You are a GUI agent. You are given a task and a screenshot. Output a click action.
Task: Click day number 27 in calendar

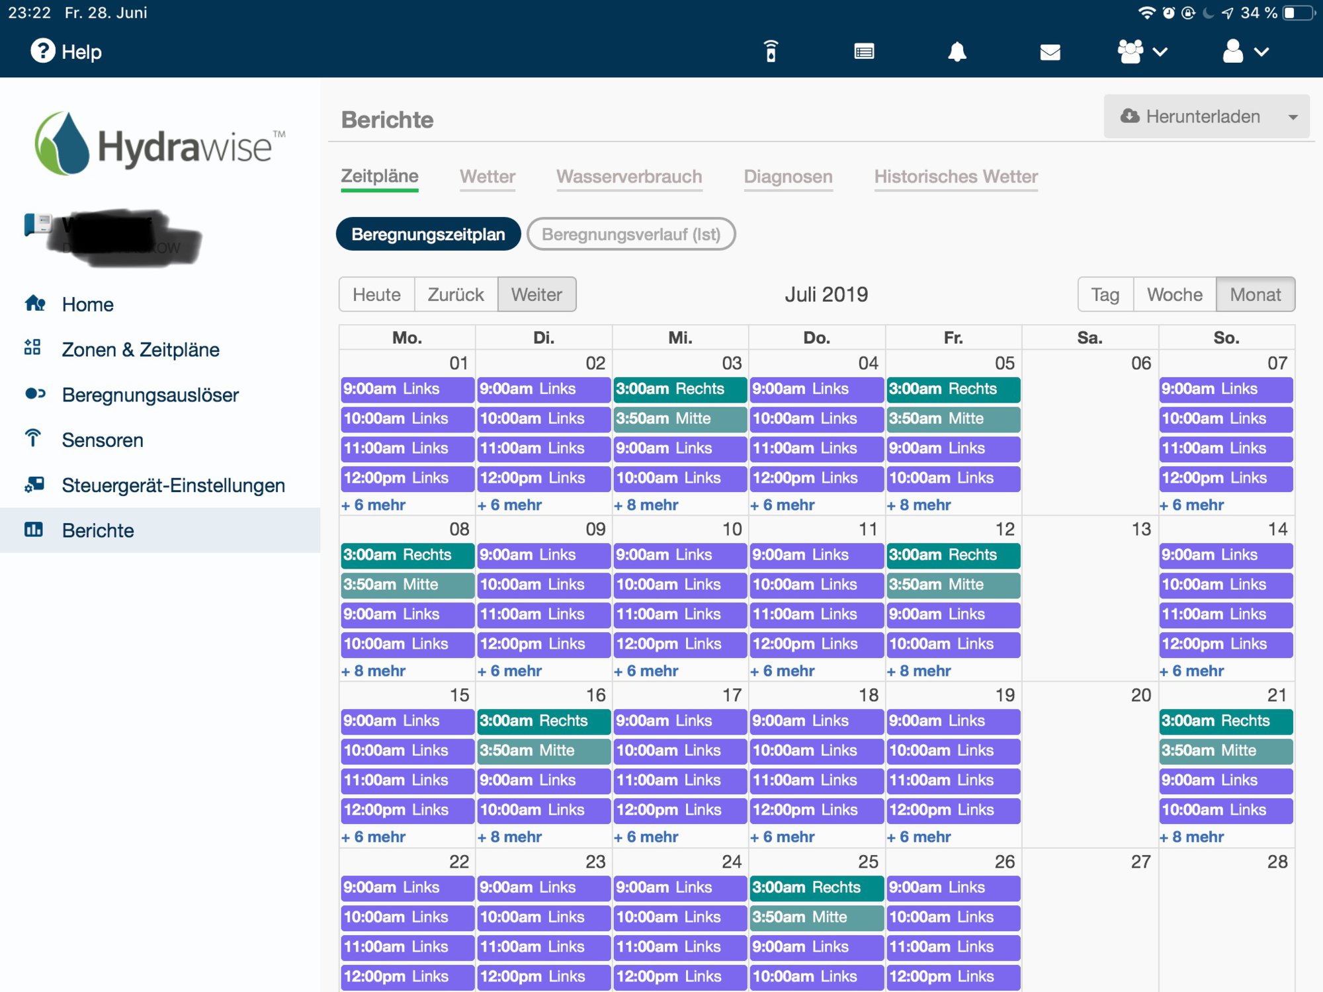1141,862
